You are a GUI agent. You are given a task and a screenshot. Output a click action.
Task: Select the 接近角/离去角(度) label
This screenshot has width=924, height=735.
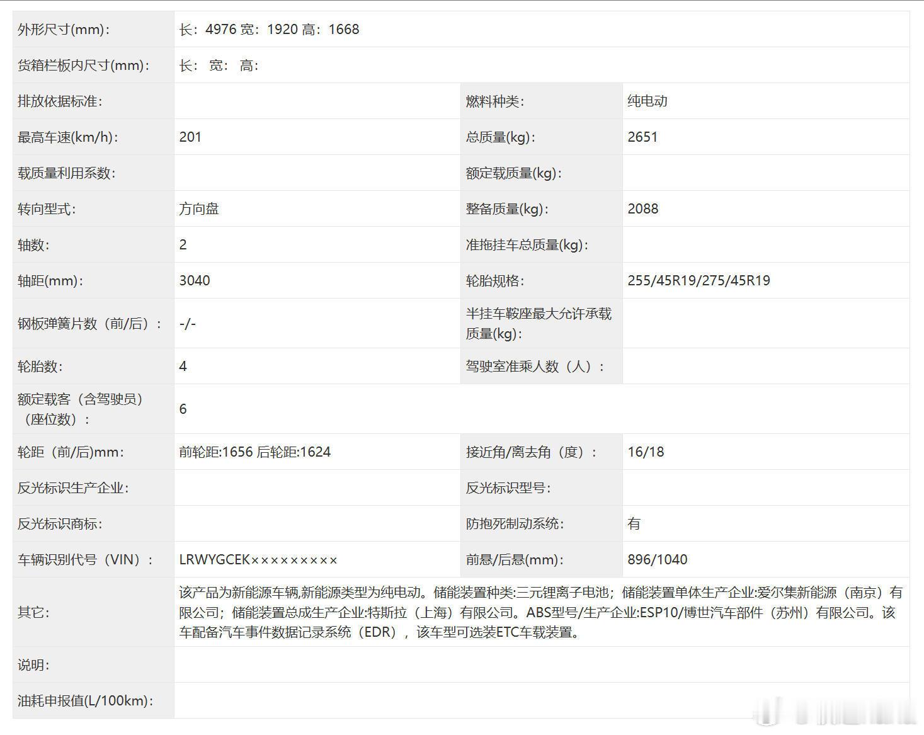tap(532, 452)
